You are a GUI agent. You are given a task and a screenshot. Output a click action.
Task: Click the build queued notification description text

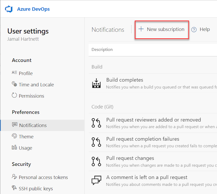[x=162, y=87]
